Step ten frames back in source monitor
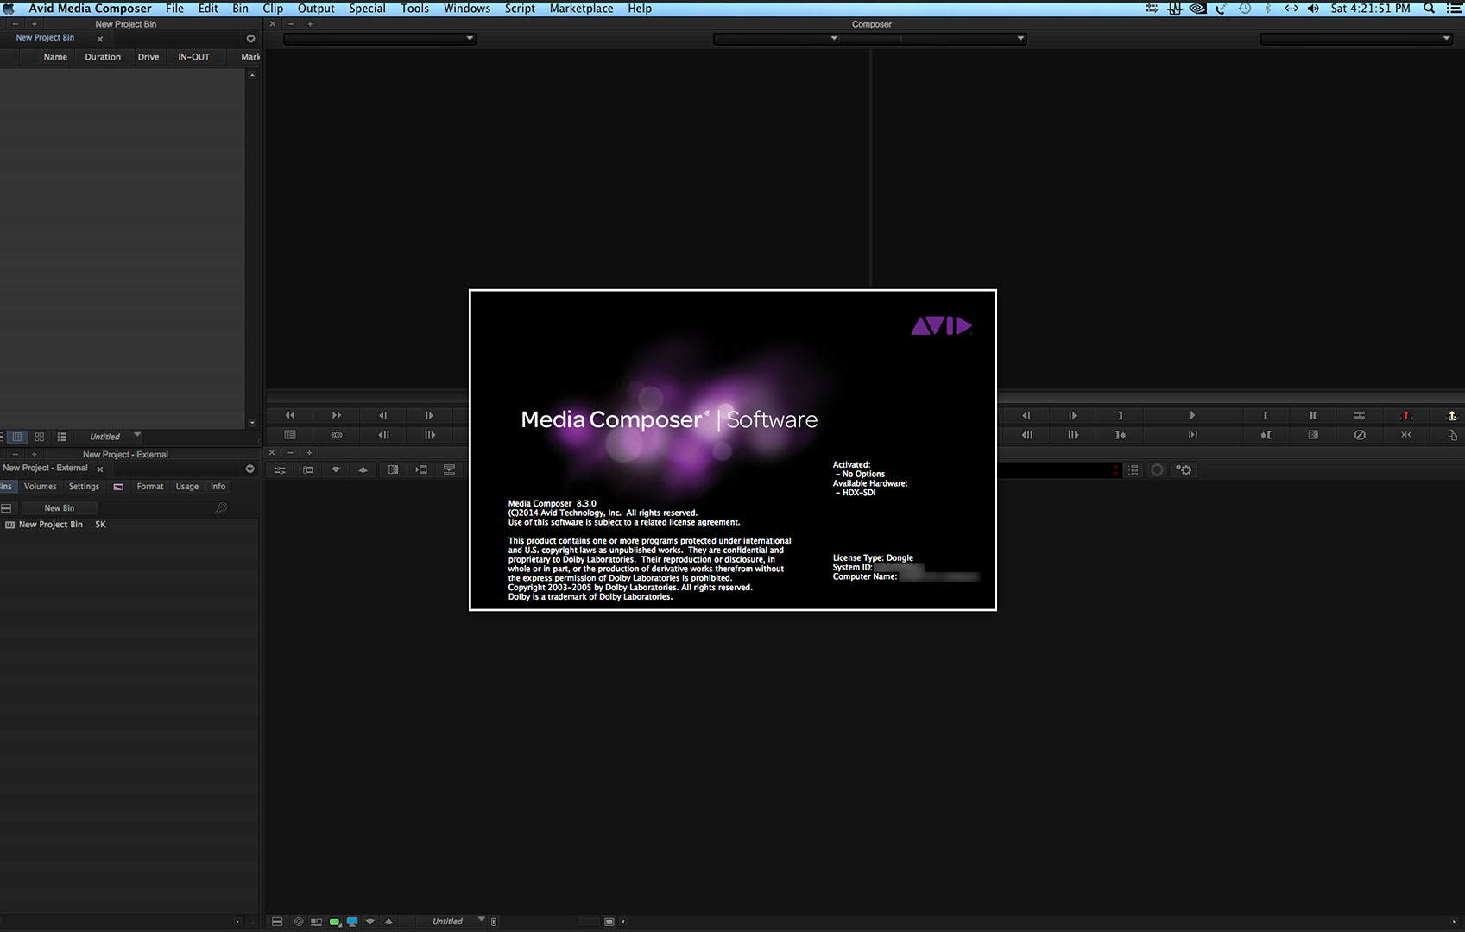Viewport: 1465px width, 932px height. coord(383,435)
